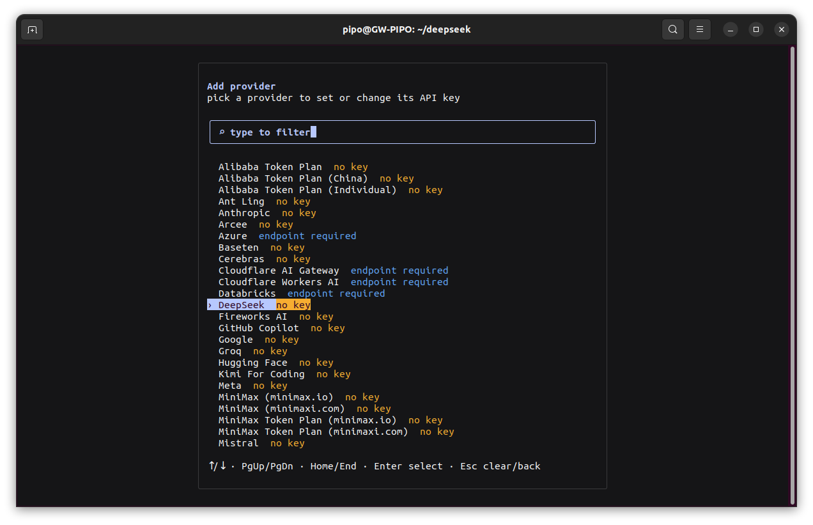The width and height of the screenshot is (813, 525).
Task: Open the hamburger menu in title bar
Action: 700,29
